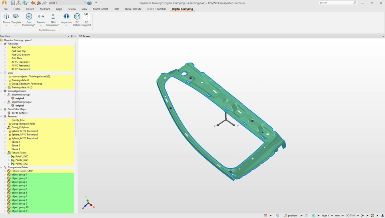
Task: Expand the Group_Polylines node
Action: click(x=5, y=127)
